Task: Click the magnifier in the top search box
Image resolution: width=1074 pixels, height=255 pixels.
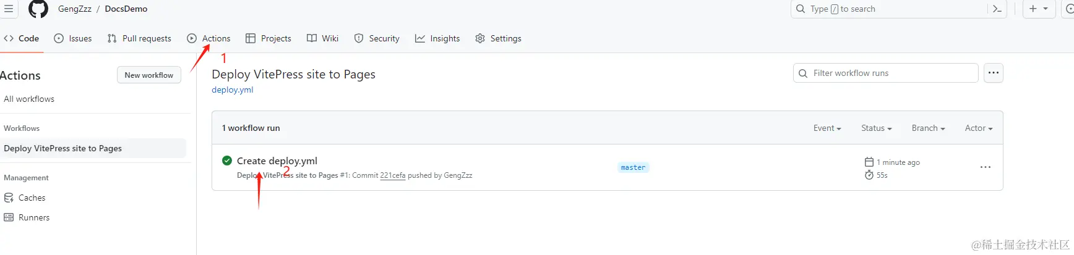Action: 801,9
